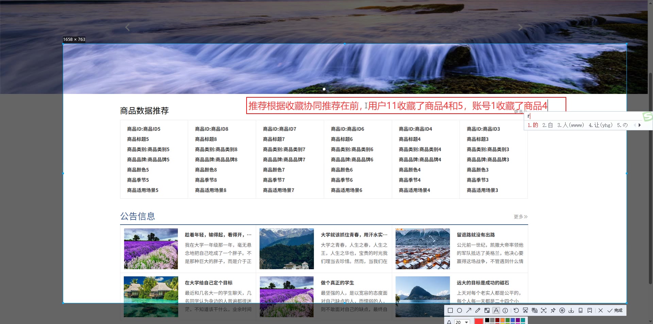
Task: Start screen recording from toolbar
Action: click(x=562, y=310)
